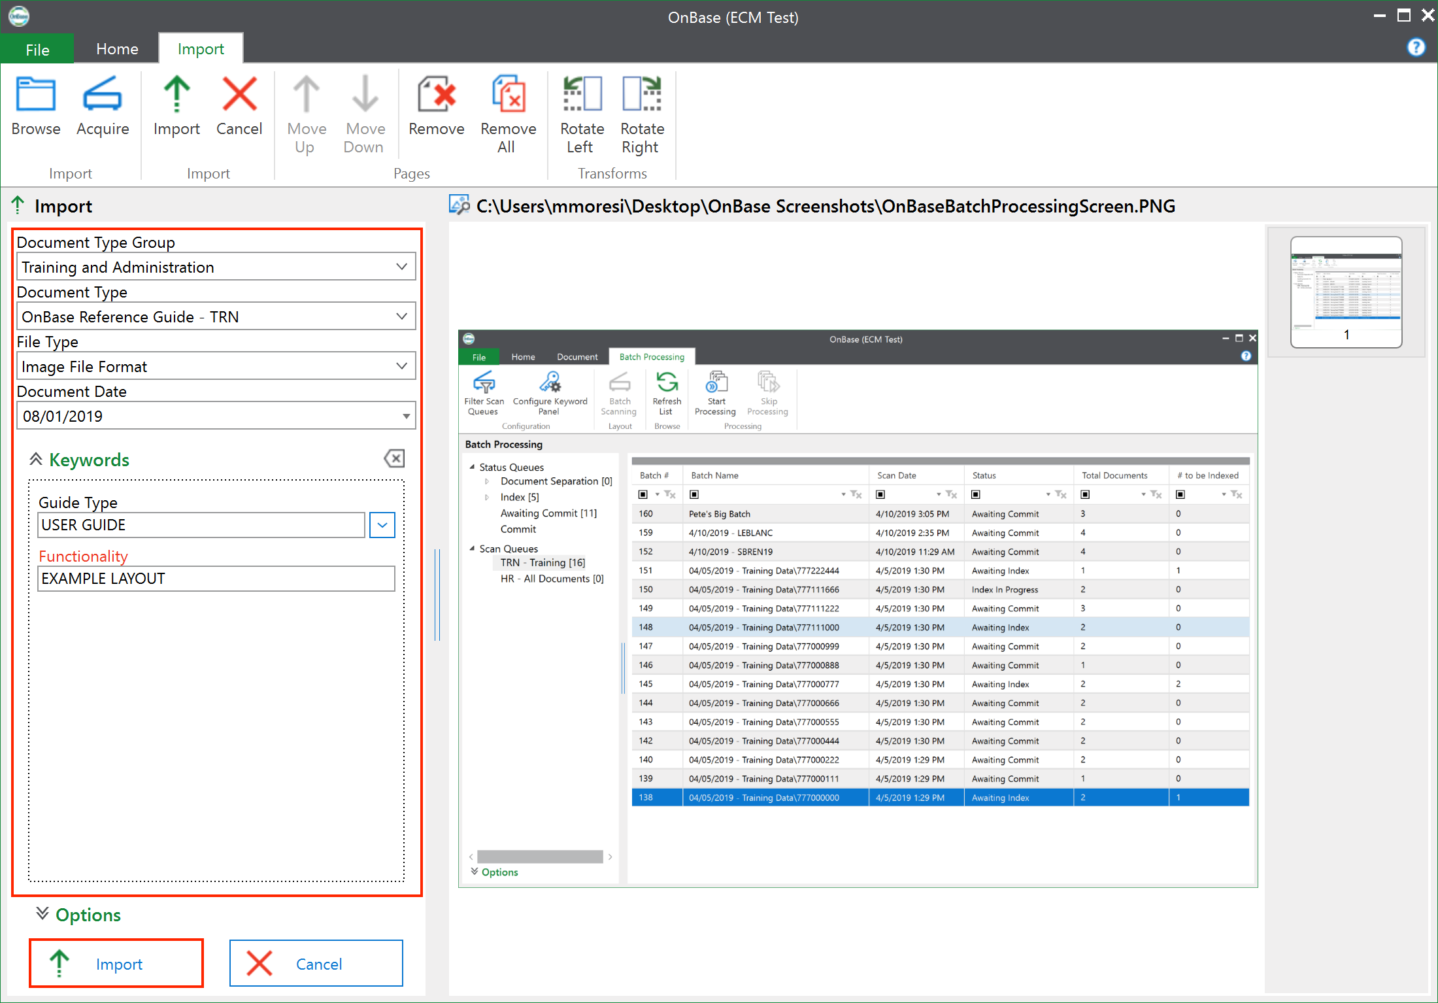Click the green Import arrow in ribbon
The height and width of the screenshot is (1003, 1438).
point(176,95)
